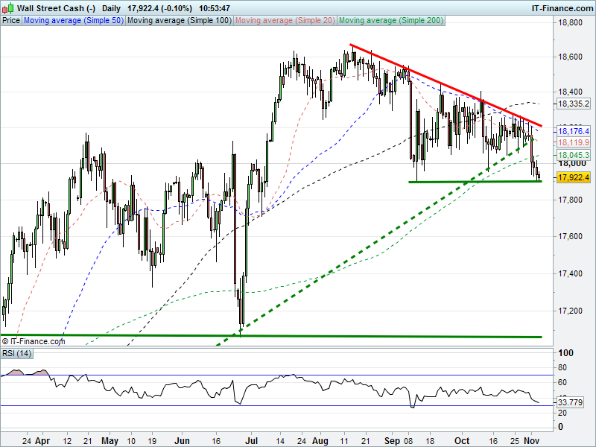Select Moving average (Simple 20) legend label
Viewport: 596px width, 447px height.
tap(285, 21)
